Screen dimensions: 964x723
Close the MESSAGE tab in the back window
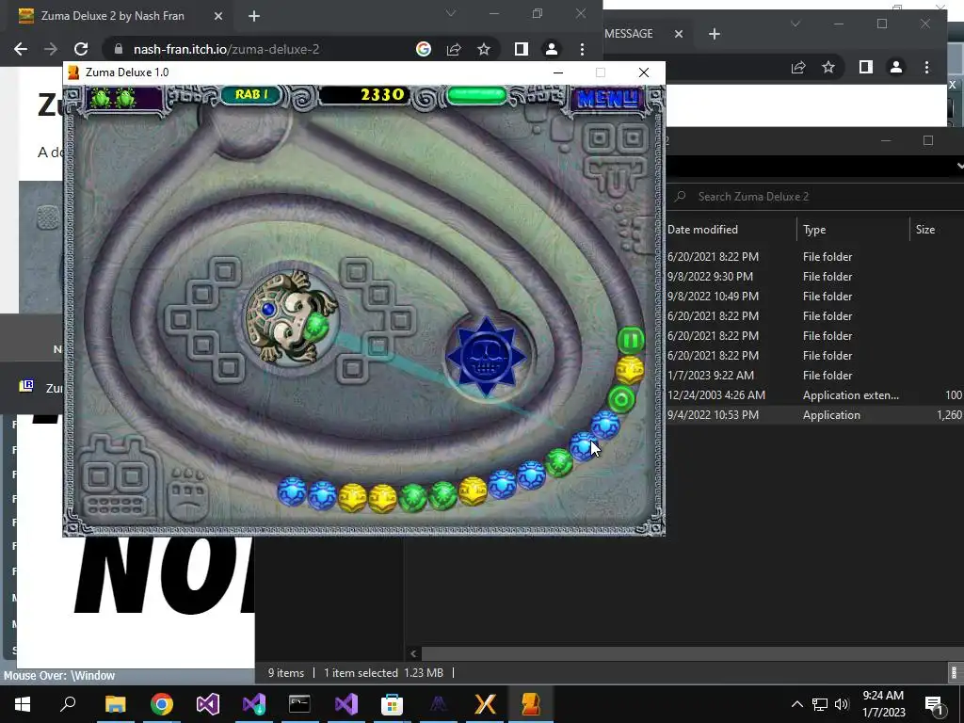678,34
